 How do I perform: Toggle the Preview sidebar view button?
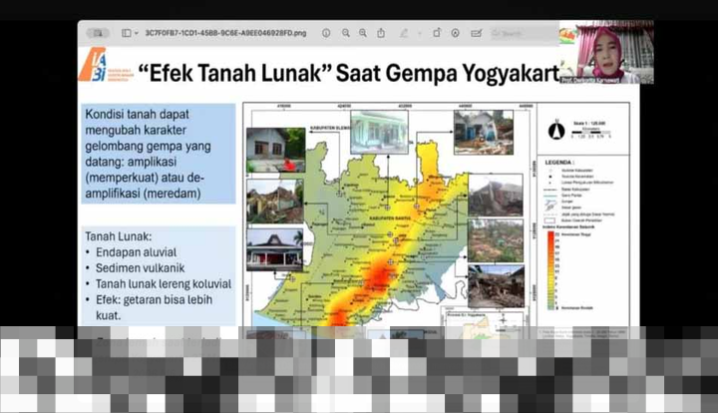(126, 33)
